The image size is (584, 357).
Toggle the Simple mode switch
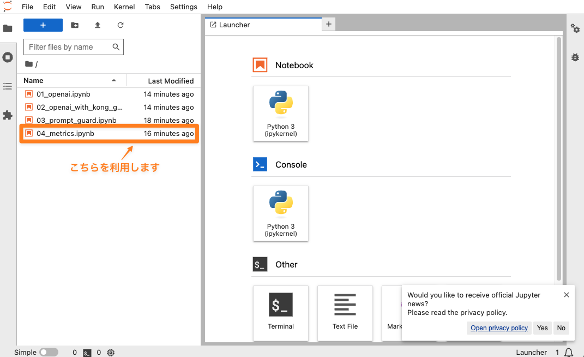coord(49,352)
